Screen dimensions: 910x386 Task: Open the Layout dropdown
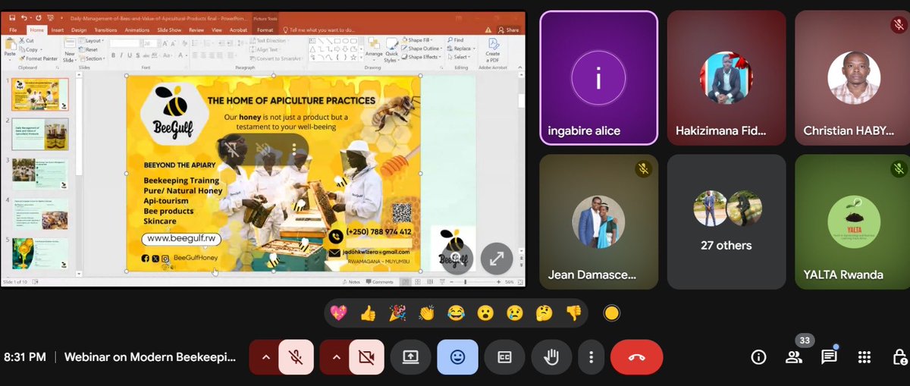click(93, 40)
